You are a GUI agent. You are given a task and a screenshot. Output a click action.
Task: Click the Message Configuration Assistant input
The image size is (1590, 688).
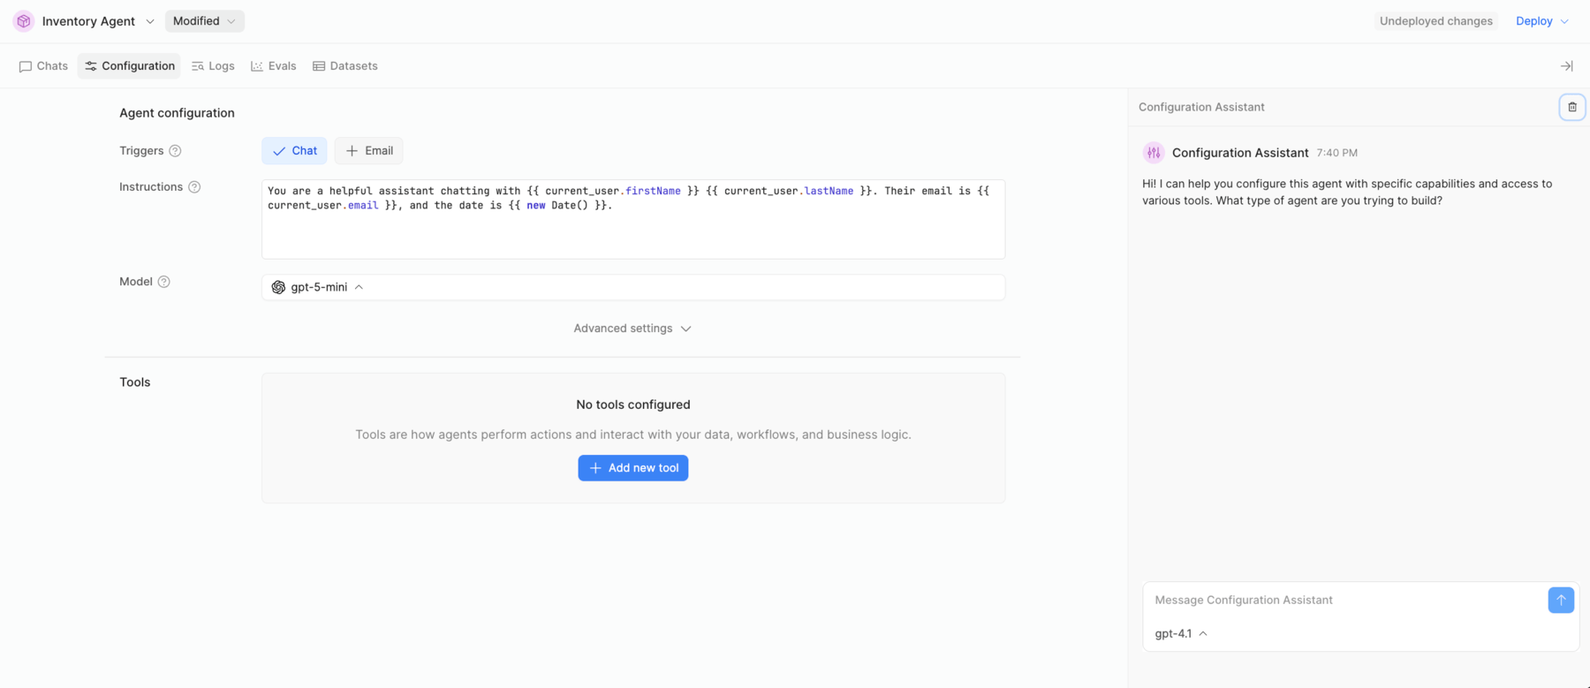point(1346,601)
